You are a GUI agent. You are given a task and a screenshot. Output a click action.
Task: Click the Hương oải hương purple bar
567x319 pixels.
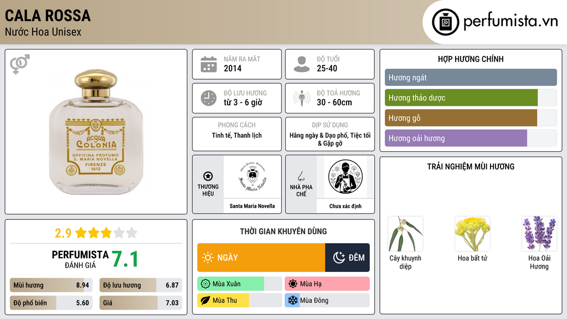(456, 138)
